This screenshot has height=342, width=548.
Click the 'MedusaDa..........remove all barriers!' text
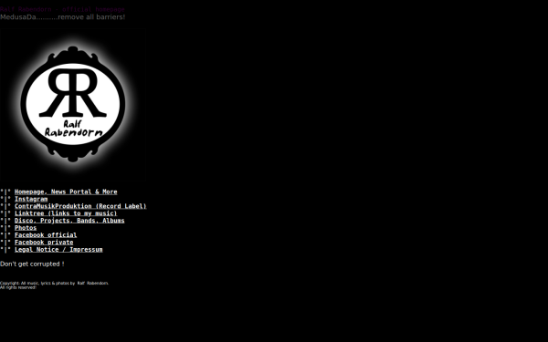[62, 16]
